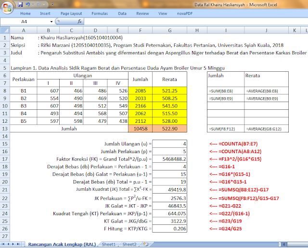Switch to Sheet1 tab
This screenshot has width=308, height=248.
[109, 244]
